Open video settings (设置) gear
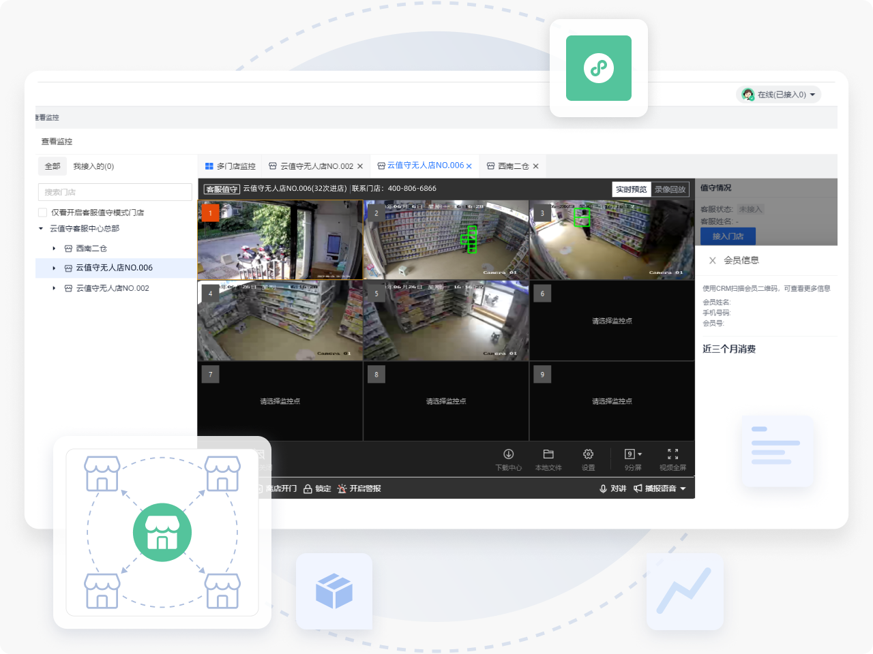Screen dimensions: 873x654 pyautogui.click(x=588, y=459)
